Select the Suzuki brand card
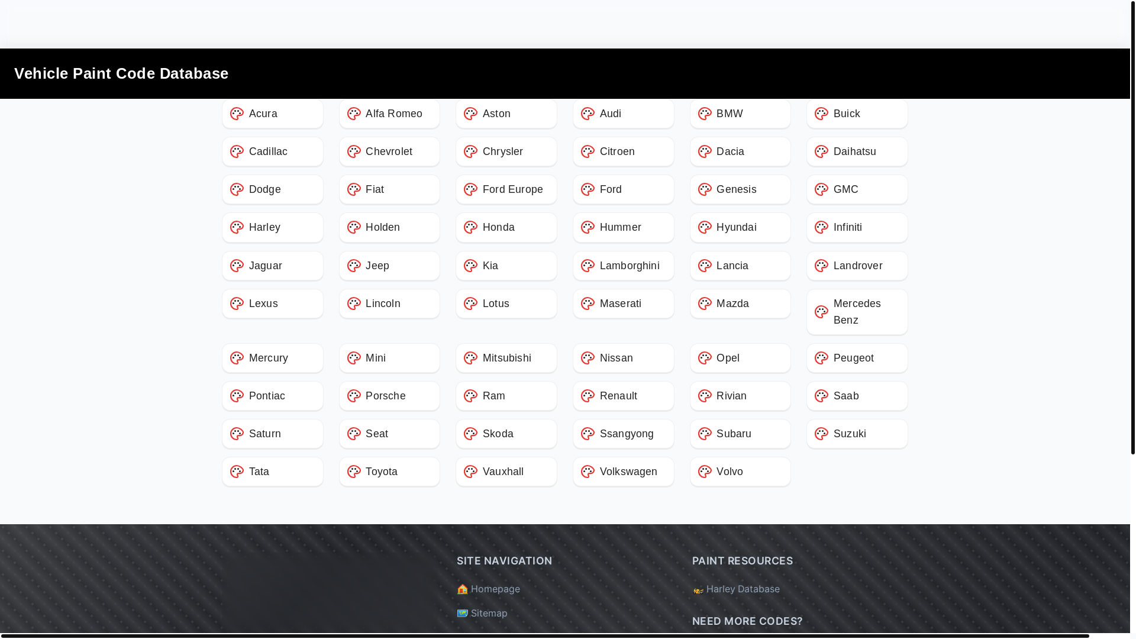Image resolution: width=1136 pixels, height=639 pixels. tap(857, 434)
